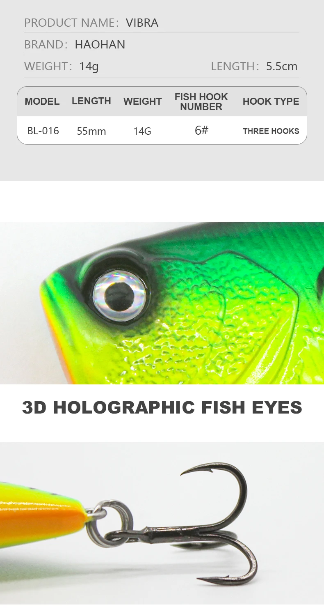Select the FISH HOOK NUMBER header
This screenshot has width=324, height=616.
(201, 101)
